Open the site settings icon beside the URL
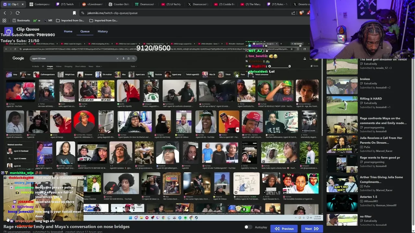Image resolution: width=415 pixels, height=233 pixels. 83,13
